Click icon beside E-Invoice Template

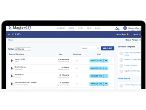coord(121,66)
